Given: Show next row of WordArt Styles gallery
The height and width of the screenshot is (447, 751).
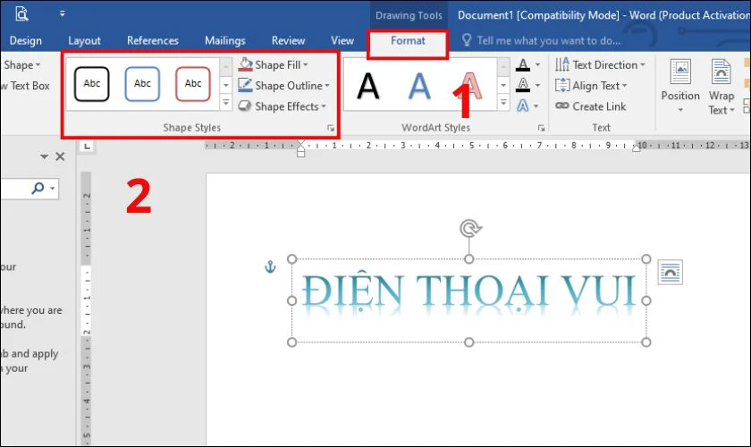Looking at the screenshot, I should 503,85.
